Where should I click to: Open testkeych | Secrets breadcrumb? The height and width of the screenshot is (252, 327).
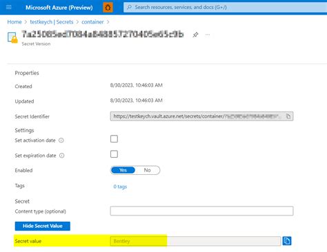(52, 22)
